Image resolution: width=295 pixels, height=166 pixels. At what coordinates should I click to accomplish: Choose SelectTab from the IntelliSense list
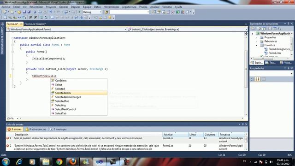79,113
